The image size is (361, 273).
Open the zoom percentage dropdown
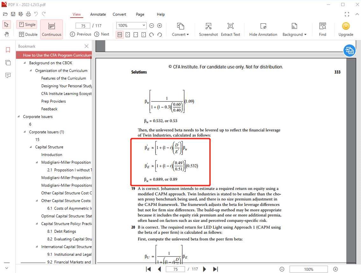pos(144,26)
